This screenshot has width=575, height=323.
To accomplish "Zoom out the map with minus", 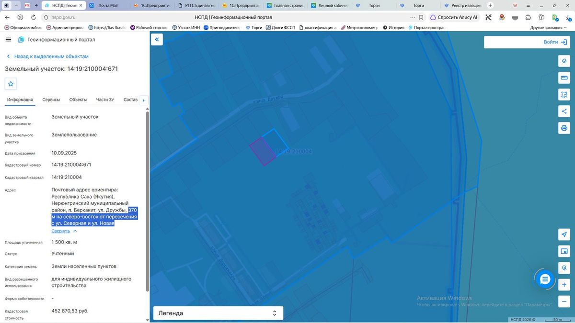I will pos(564,301).
